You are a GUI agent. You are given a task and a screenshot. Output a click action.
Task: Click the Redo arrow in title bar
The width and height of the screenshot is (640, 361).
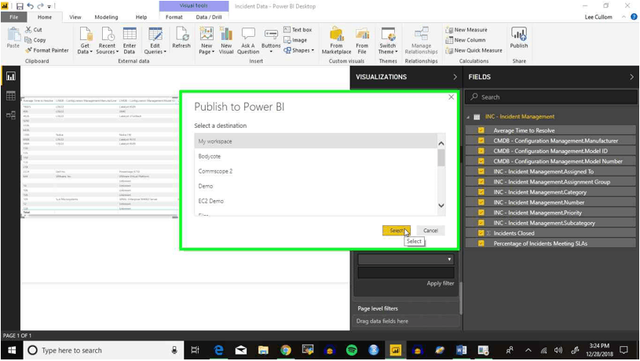click(40, 6)
